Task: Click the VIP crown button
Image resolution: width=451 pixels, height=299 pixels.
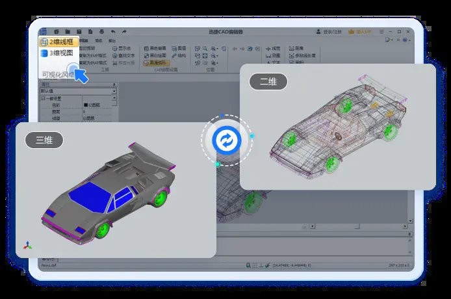Action: pos(361,31)
